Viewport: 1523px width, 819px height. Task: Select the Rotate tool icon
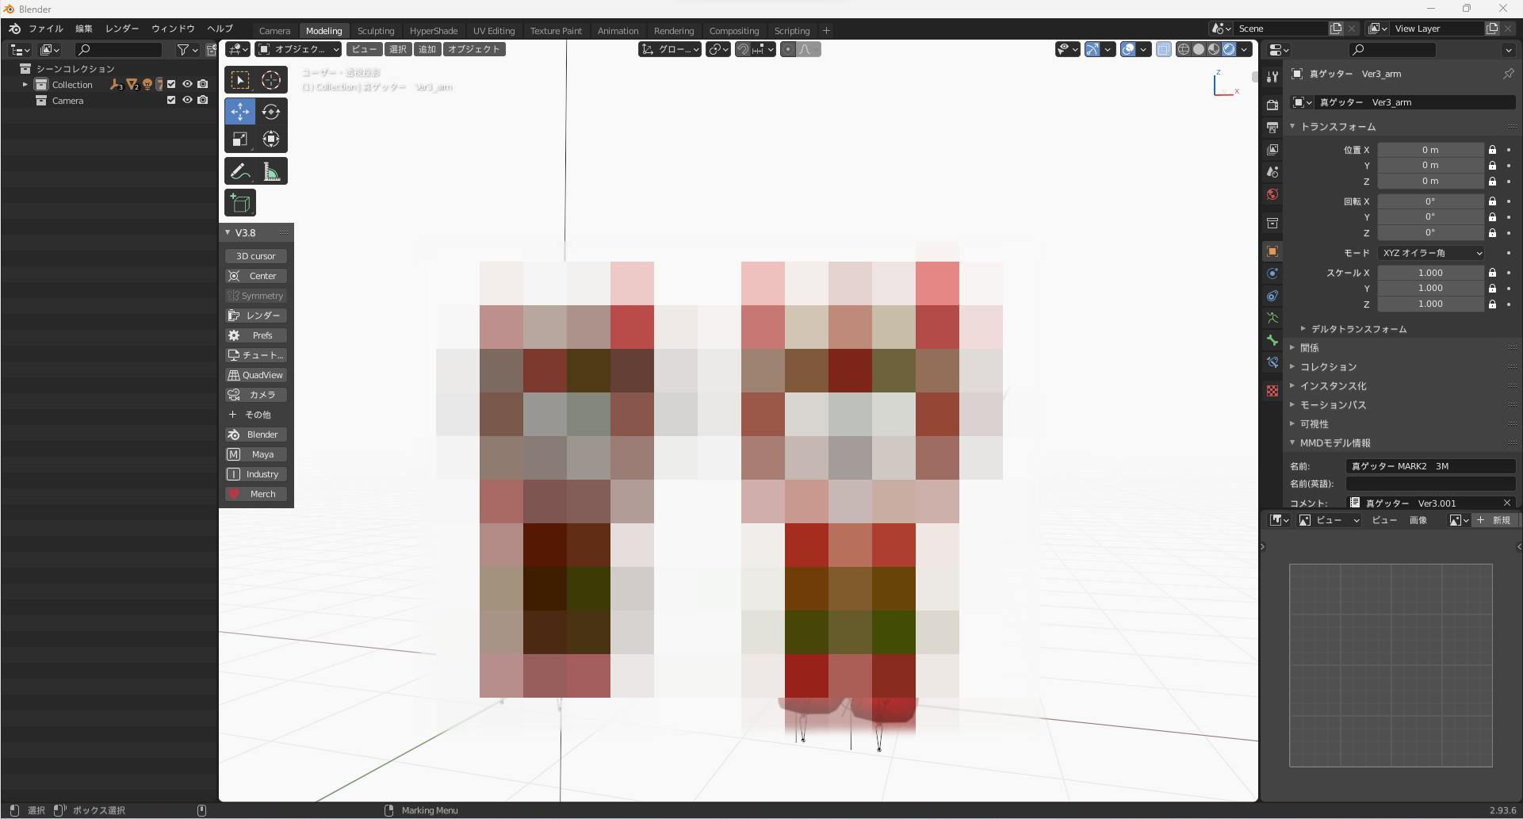271,112
